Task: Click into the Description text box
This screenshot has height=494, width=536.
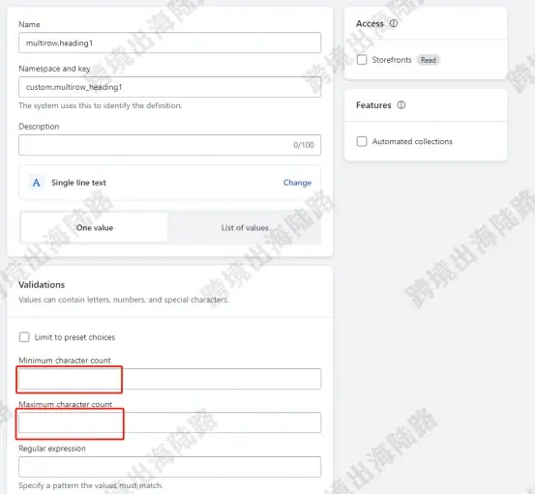Action: click(x=169, y=145)
